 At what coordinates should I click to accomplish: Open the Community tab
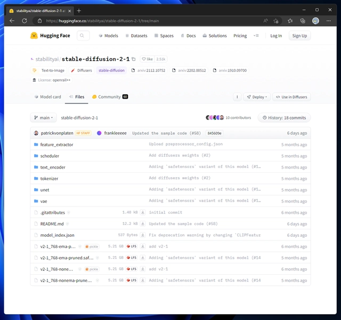pyautogui.click(x=110, y=97)
